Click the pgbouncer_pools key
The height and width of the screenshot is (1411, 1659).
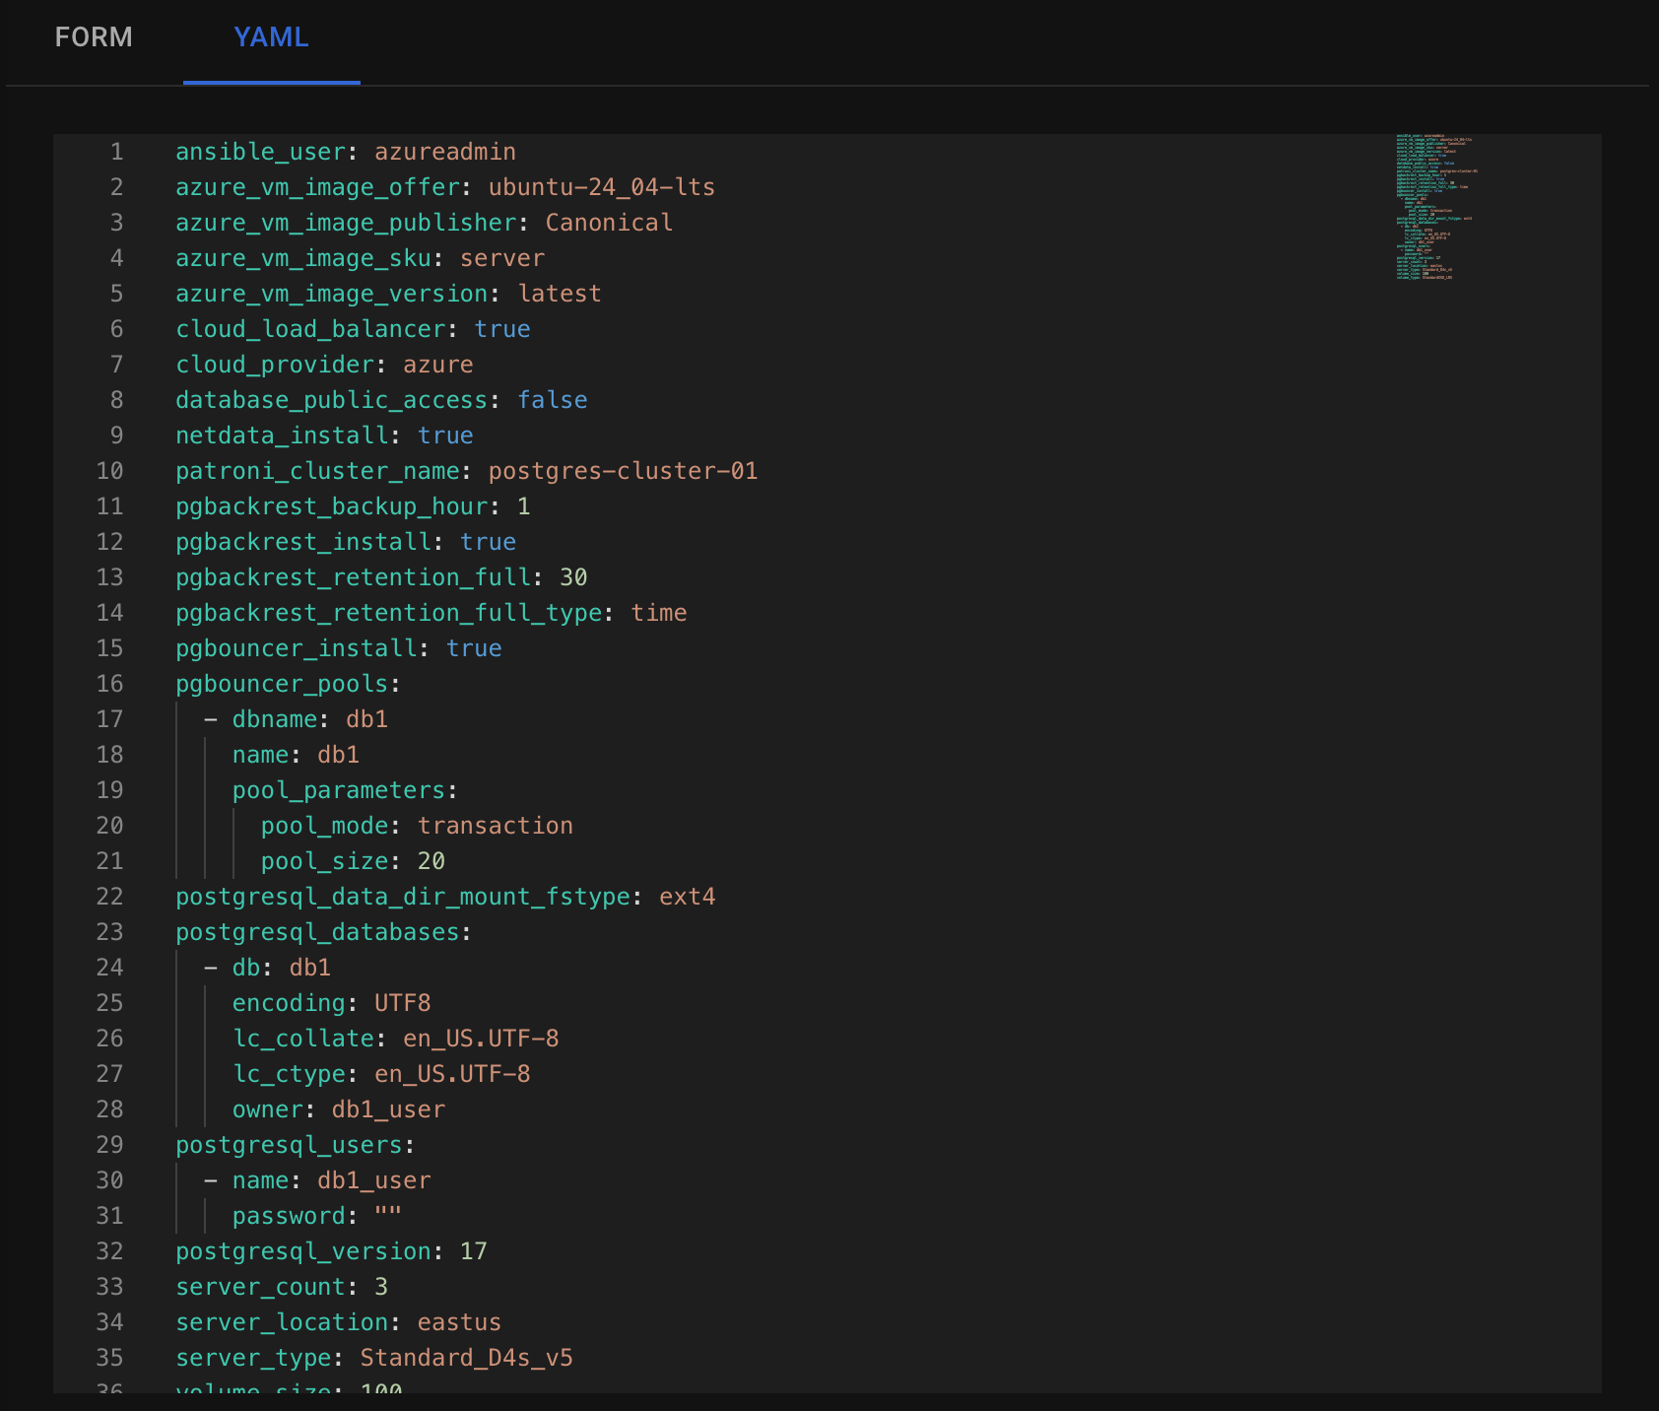tap(282, 684)
